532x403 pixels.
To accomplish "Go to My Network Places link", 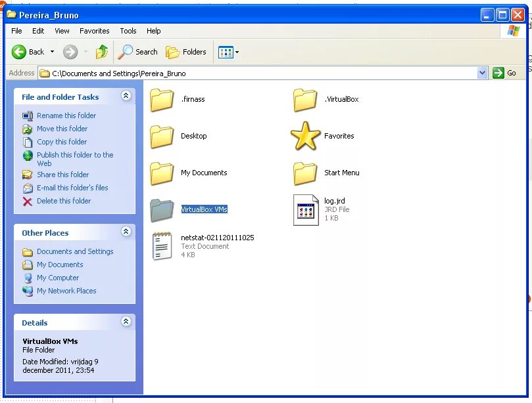I will [x=66, y=291].
